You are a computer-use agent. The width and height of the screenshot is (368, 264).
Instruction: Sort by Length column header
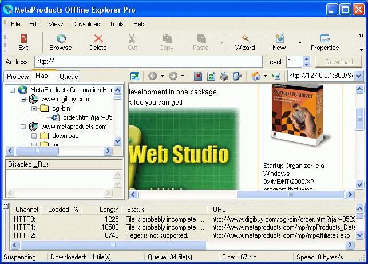pos(101,209)
